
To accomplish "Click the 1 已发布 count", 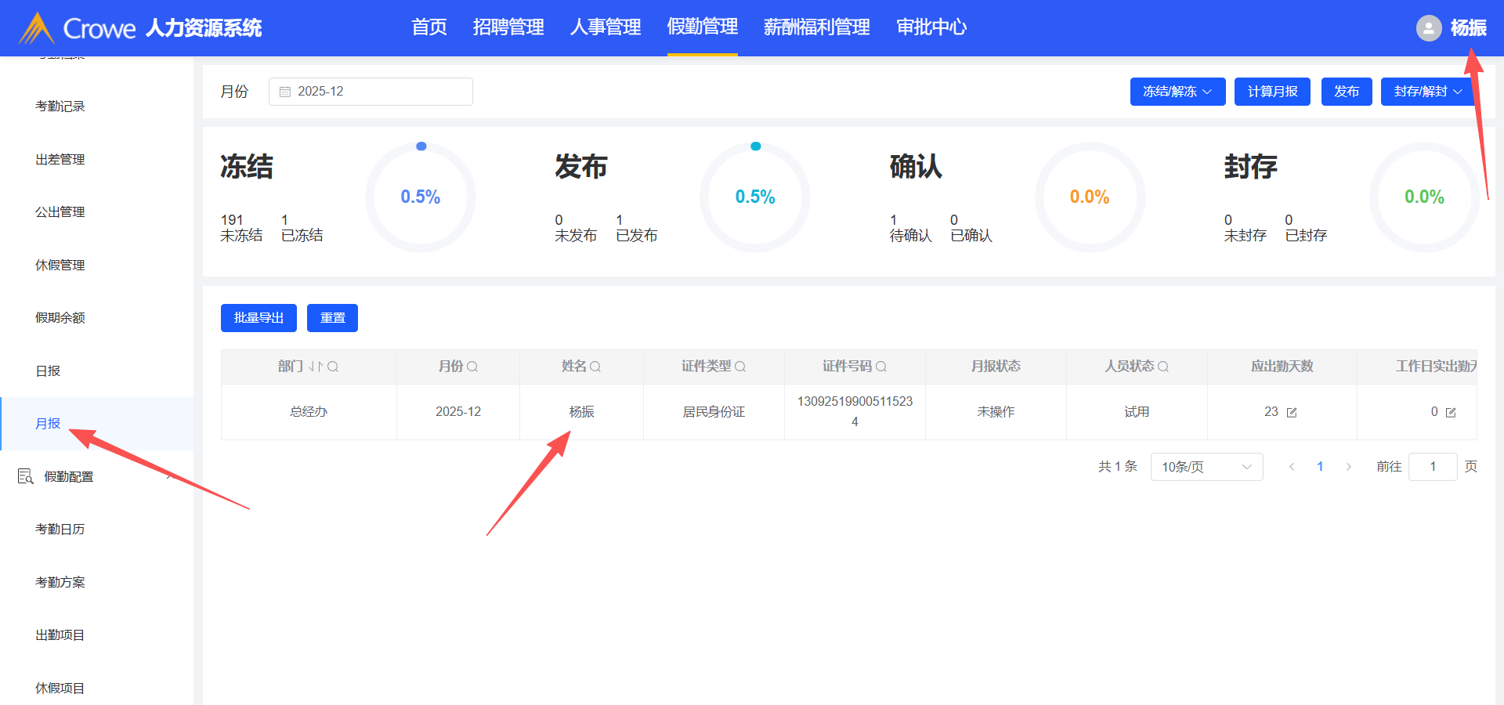I will [636, 228].
